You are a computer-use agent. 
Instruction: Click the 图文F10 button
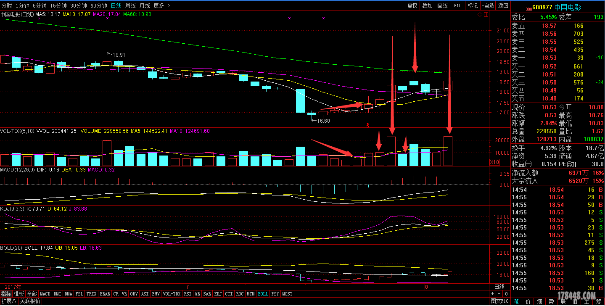point(500,301)
